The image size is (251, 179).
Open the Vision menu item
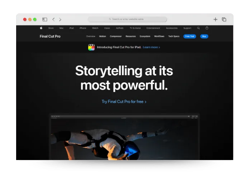[107, 28]
